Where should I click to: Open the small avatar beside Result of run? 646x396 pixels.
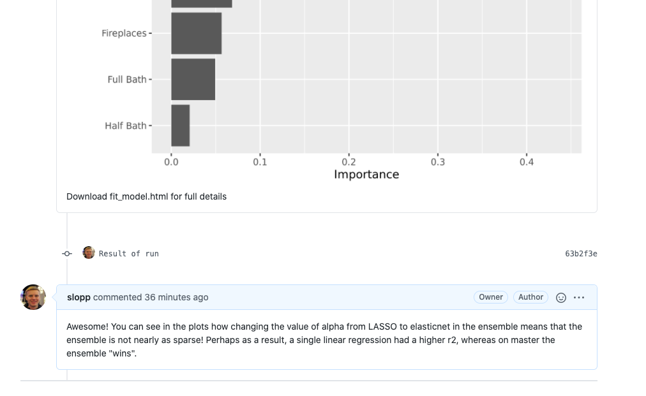[89, 253]
